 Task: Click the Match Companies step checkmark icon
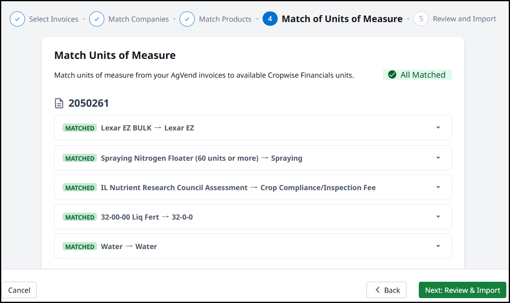point(97,19)
